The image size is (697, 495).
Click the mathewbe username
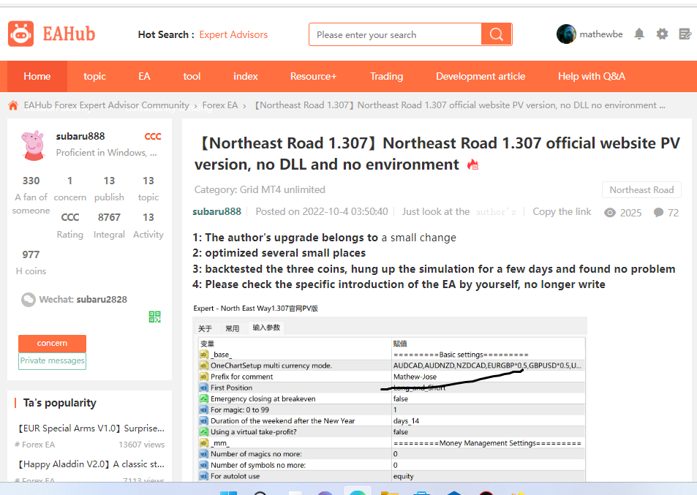pyautogui.click(x=601, y=34)
